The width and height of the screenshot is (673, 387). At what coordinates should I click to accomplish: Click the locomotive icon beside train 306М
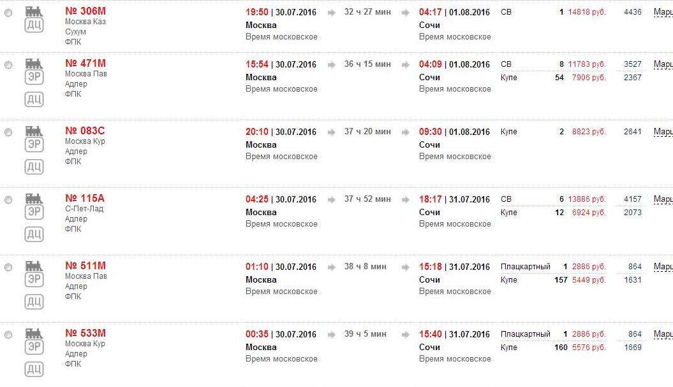click(34, 11)
